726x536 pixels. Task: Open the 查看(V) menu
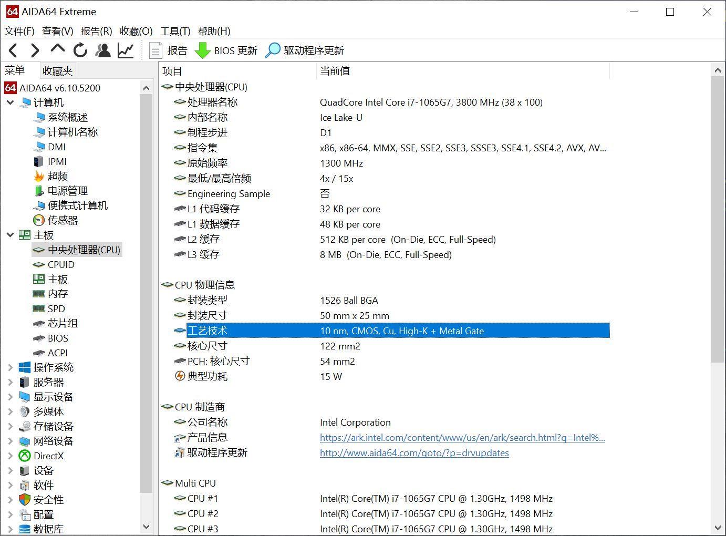(x=58, y=31)
